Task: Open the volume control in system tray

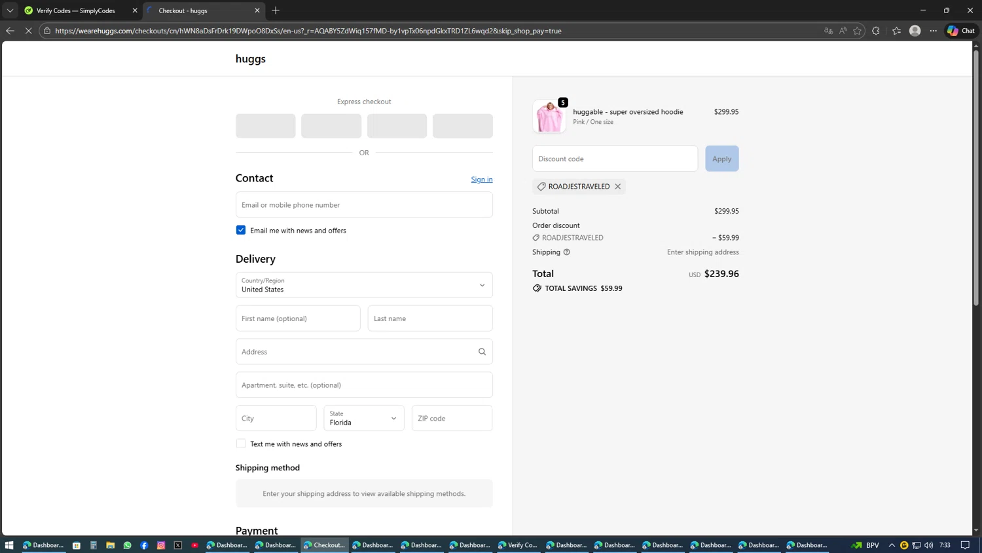Action: [929, 545]
